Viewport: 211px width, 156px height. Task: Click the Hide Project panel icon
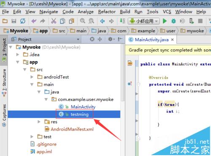tap(120, 39)
